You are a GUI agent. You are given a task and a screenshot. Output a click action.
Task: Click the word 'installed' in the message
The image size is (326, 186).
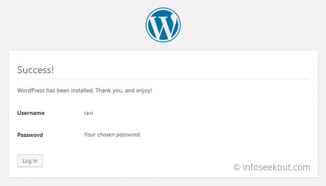click(x=82, y=90)
